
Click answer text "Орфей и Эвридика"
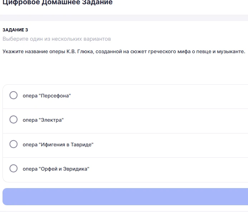point(56,169)
